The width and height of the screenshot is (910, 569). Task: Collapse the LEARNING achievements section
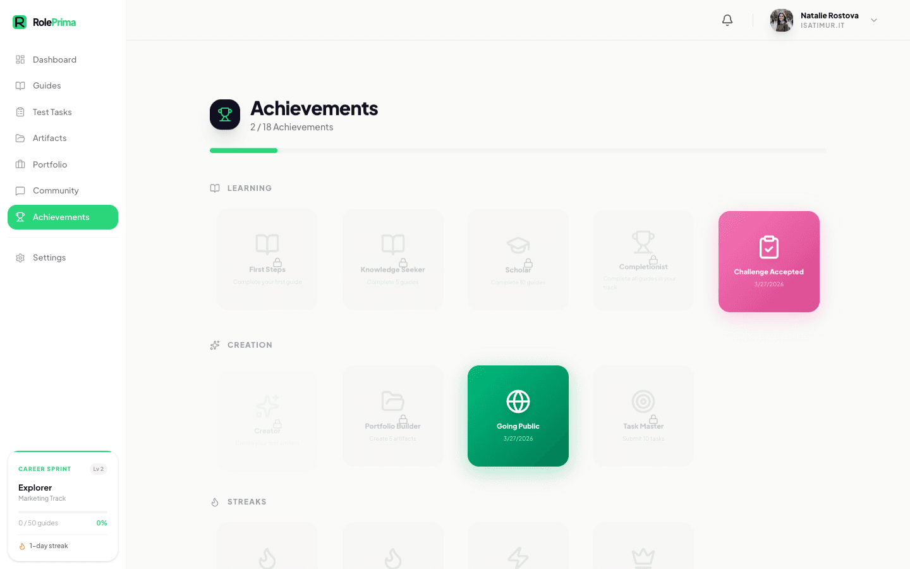pyautogui.click(x=241, y=188)
